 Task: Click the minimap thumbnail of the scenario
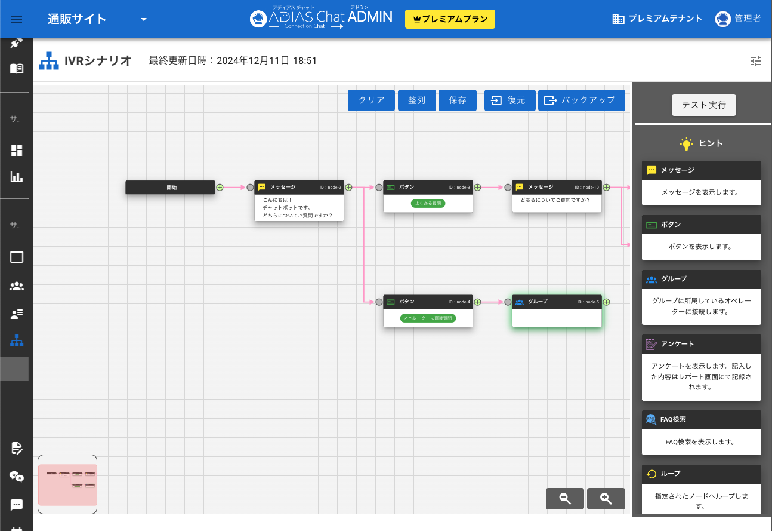click(67, 484)
